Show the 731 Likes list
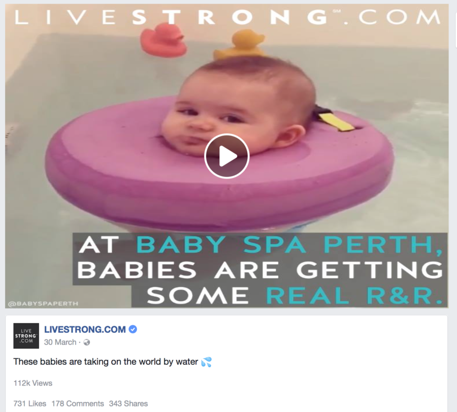 [30, 403]
